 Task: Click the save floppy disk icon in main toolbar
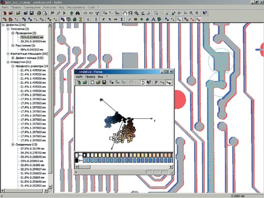[32, 13]
